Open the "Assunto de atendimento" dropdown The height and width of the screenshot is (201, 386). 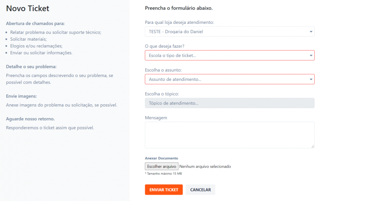click(230, 79)
